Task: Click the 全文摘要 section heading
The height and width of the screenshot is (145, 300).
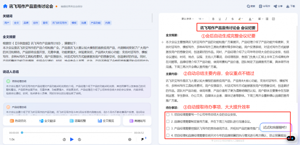Action: 9,37
